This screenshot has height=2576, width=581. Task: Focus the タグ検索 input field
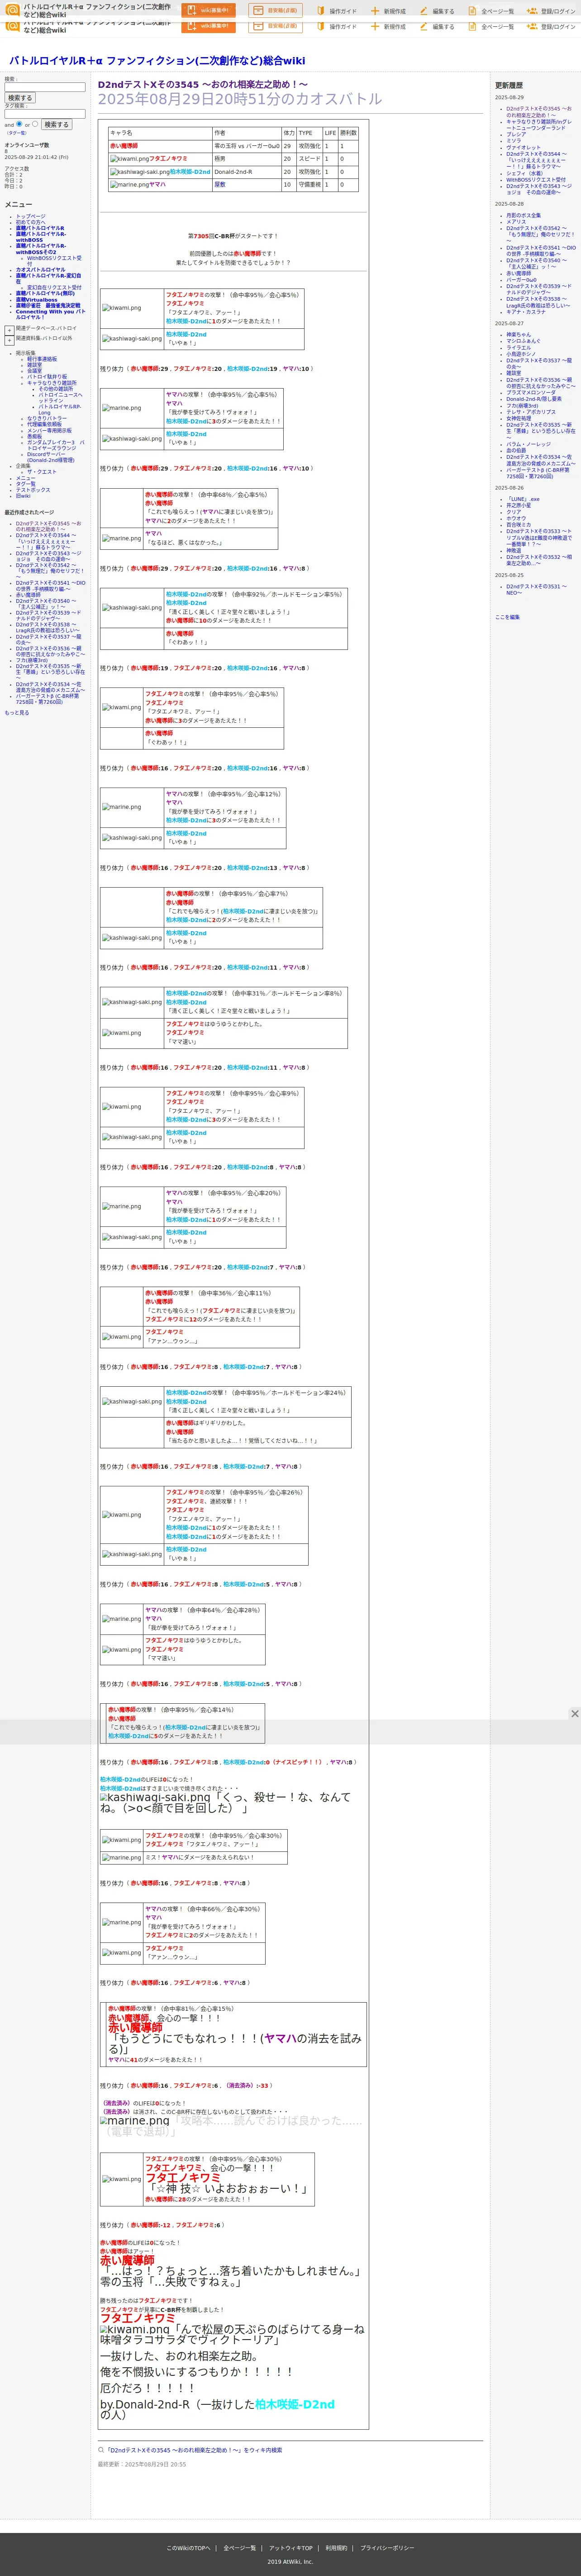pyautogui.click(x=45, y=113)
